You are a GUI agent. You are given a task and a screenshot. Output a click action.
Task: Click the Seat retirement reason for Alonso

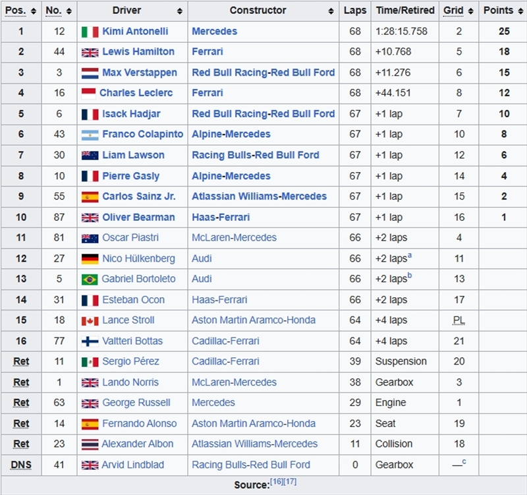[385, 423]
